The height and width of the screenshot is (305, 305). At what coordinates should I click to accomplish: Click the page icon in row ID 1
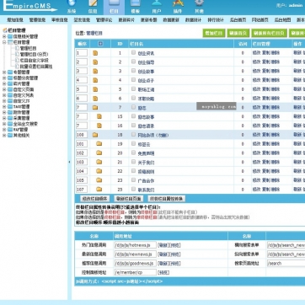click(x=95, y=53)
